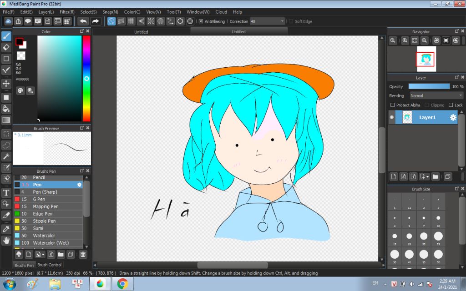Select the Mapping Pen brush
This screenshot has width=466, height=291.
click(48, 206)
